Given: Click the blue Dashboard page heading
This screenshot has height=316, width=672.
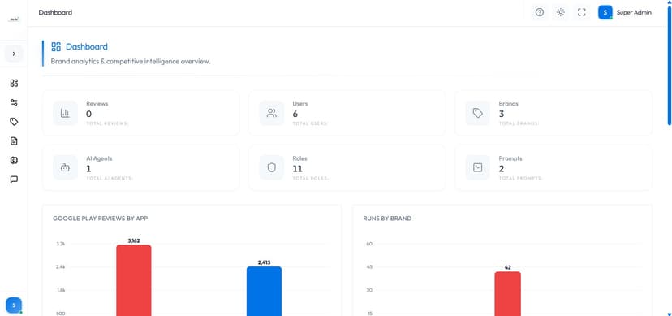Looking at the screenshot, I should tap(87, 47).
